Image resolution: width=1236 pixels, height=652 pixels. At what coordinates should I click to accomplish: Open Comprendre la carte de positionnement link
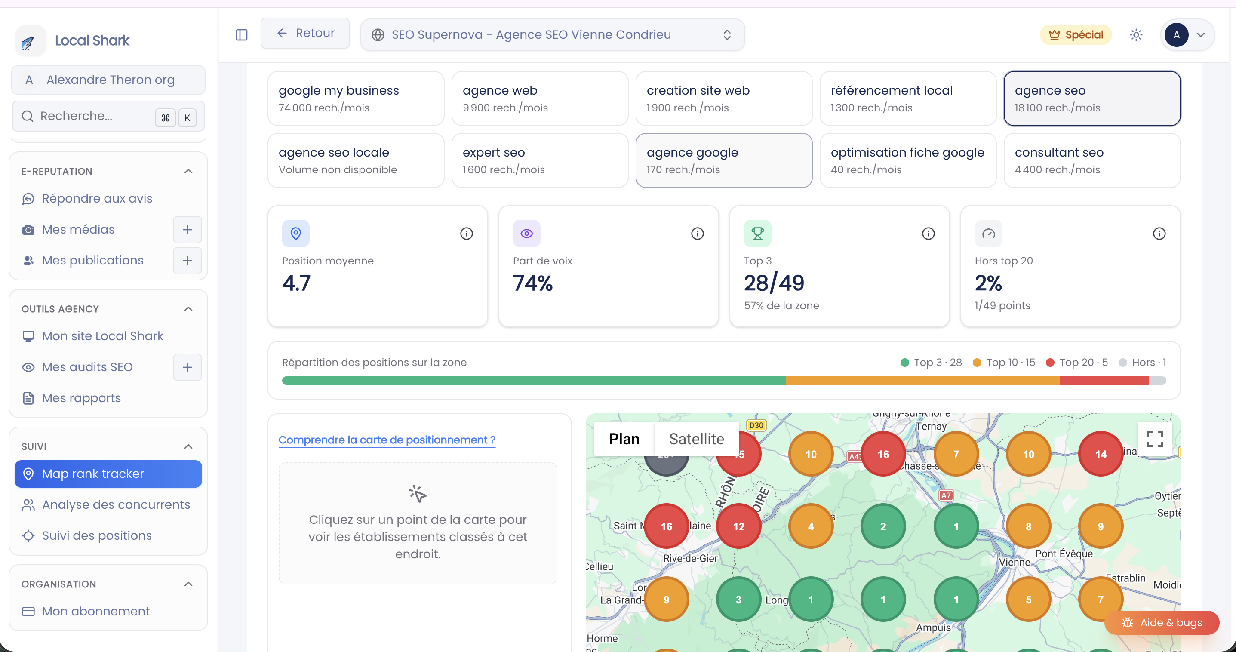387,440
